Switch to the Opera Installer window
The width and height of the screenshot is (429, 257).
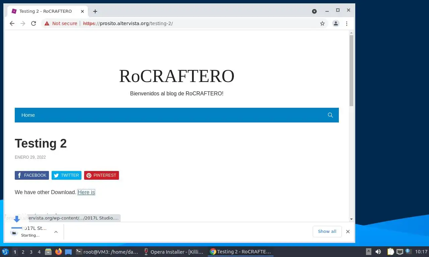[173, 252]
